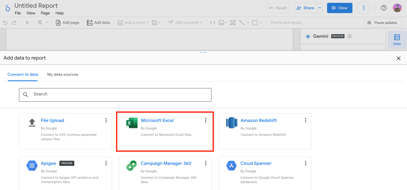Viewport: 407px width, 190px height.
Task: Click the Amazon Redshift logo icon
Action: pyautogui.click(x=232, y=123)
